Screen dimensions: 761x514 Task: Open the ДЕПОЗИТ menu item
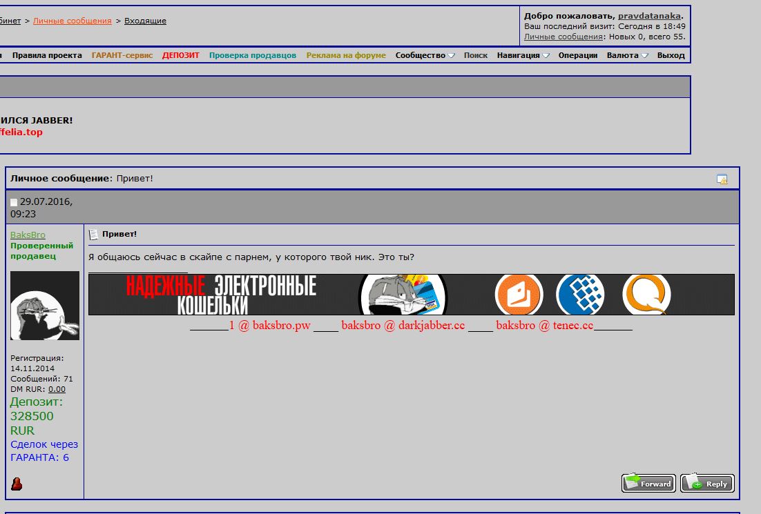tap(181, 55)
